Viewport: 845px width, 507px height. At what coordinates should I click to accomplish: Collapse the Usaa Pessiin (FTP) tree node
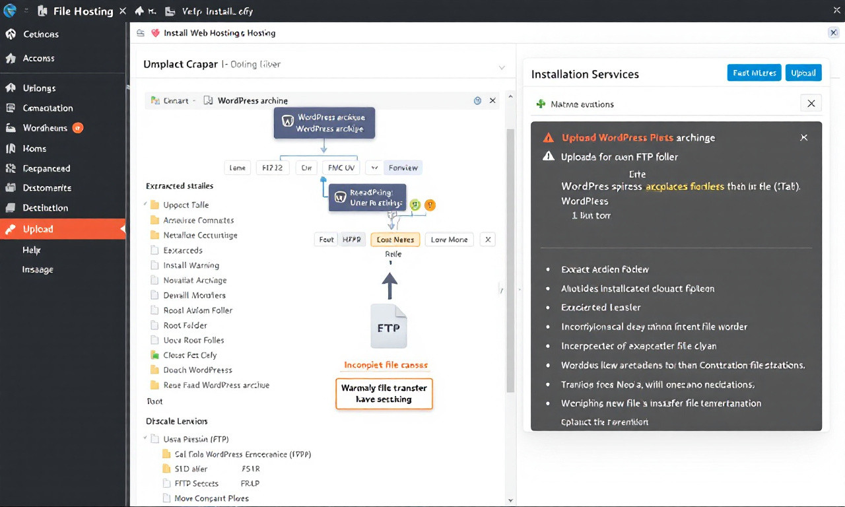point(145,438)
